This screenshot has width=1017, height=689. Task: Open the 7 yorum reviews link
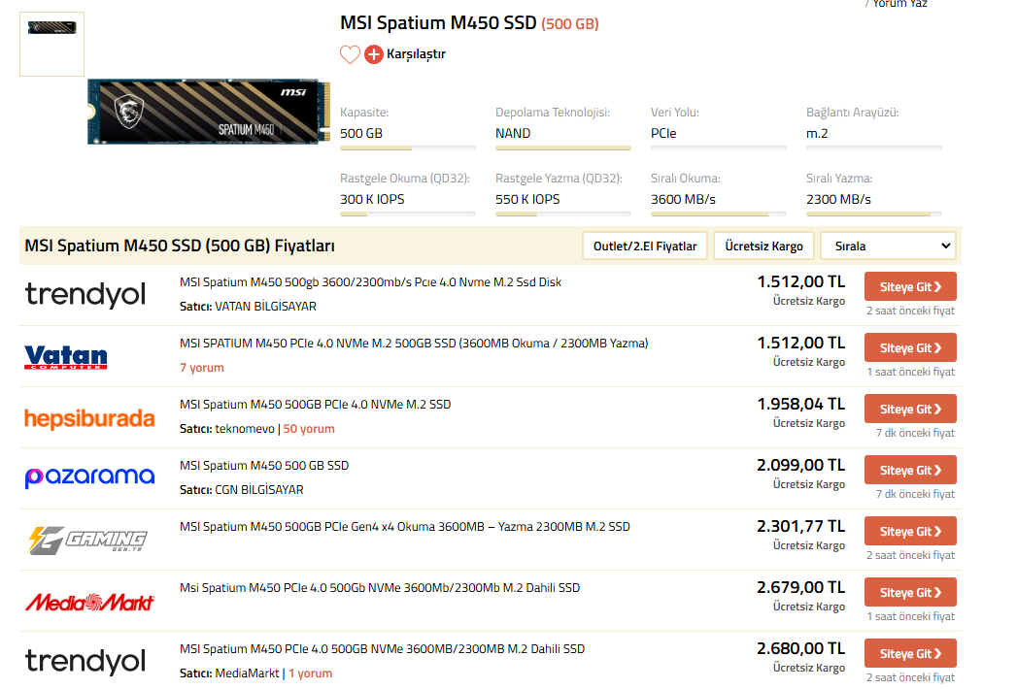202,368
